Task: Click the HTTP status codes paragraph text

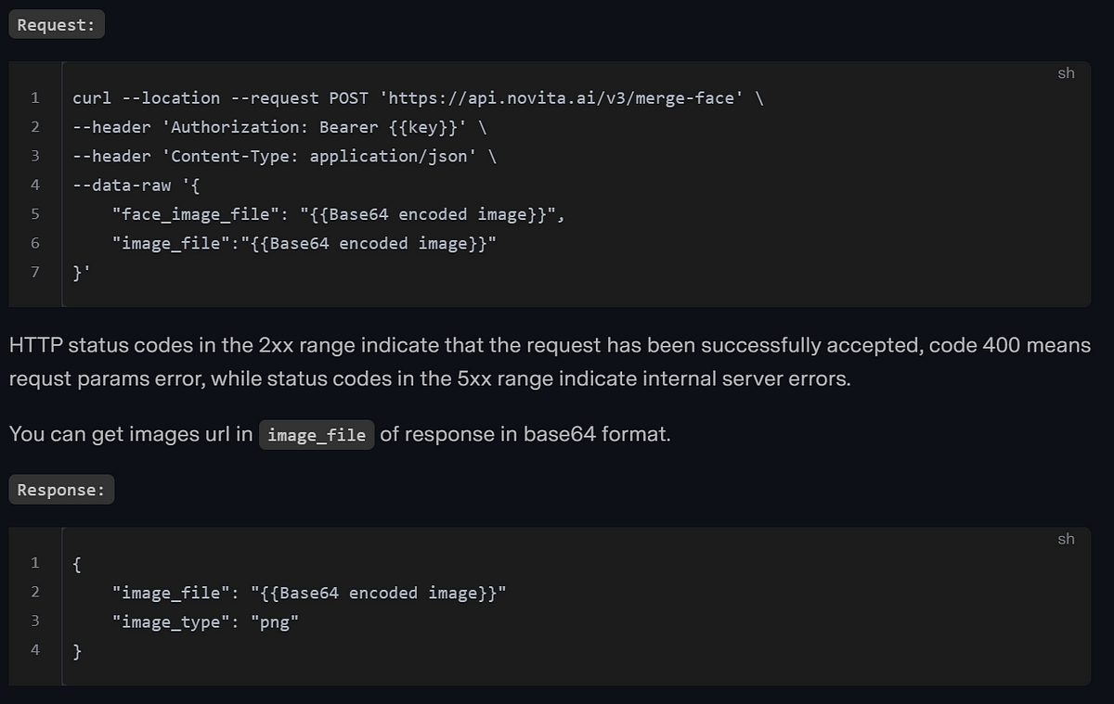Action: [548, 363]
